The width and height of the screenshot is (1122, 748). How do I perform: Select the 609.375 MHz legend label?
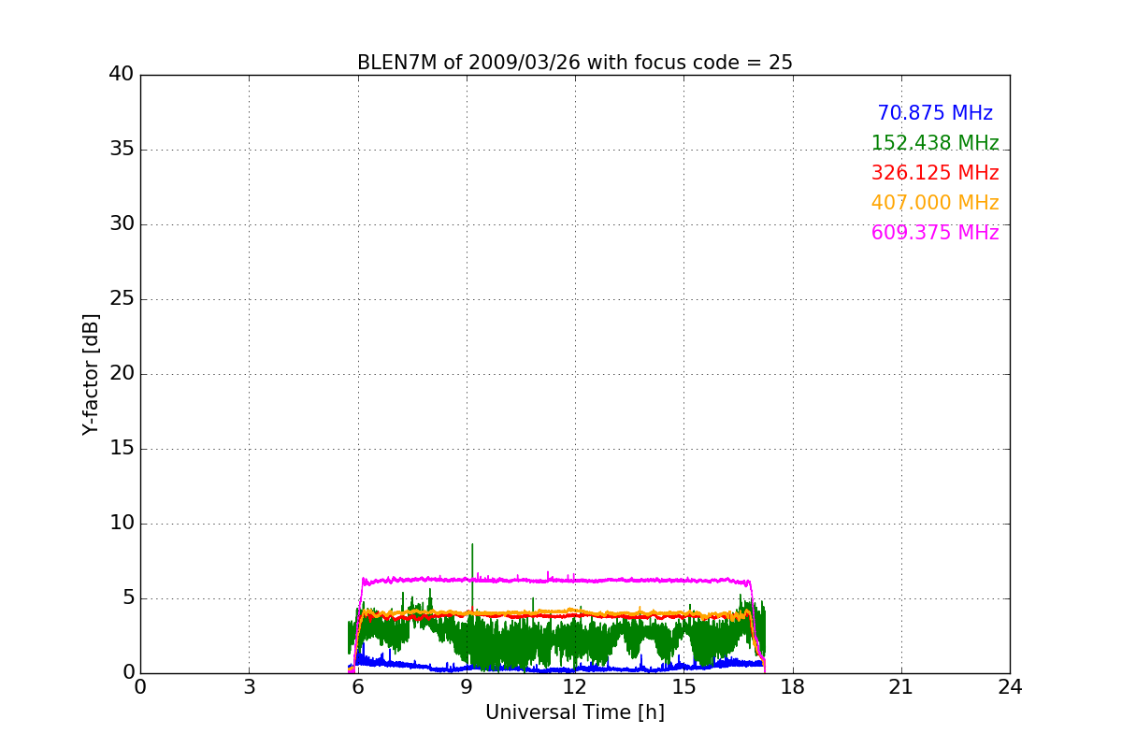click(935, 233)
